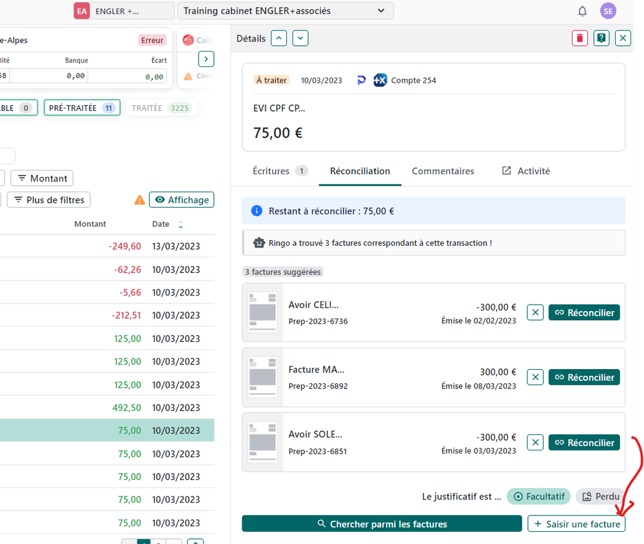The width and height of the screenshot is (644, 544).
Task: Dismiss the Avoir SOLE suggested invoice
Action: click(x=535, y=443)
